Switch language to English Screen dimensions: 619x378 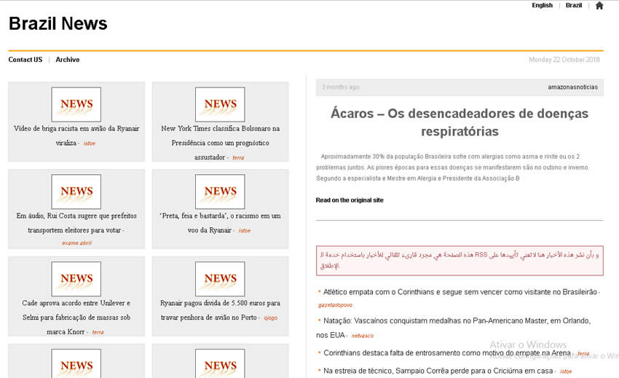coord(542,6)
